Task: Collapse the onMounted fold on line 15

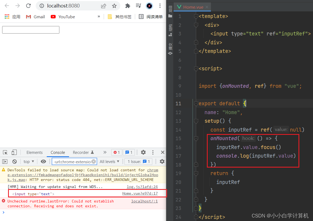Action: 196,139
